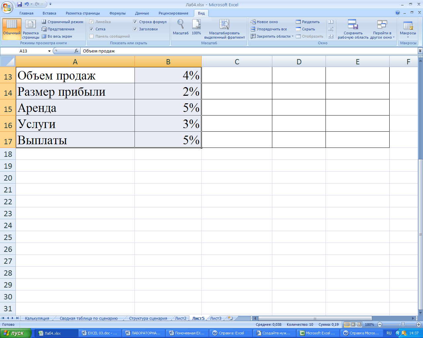Open Справка: Excel taskbar item
423x338 pixels.
pos(231,333)
